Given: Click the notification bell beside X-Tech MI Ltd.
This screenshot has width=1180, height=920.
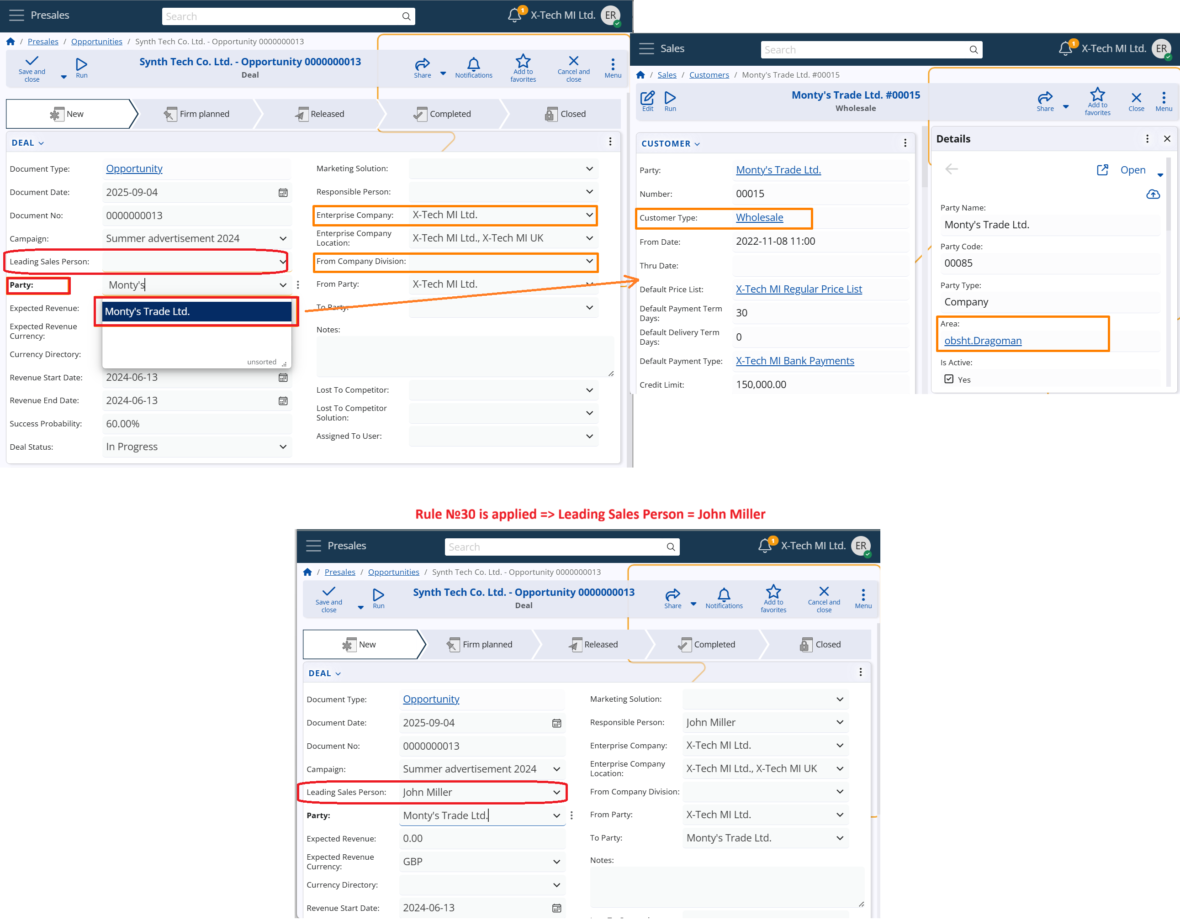Looking at the screenshot, I should pos(514,15).
